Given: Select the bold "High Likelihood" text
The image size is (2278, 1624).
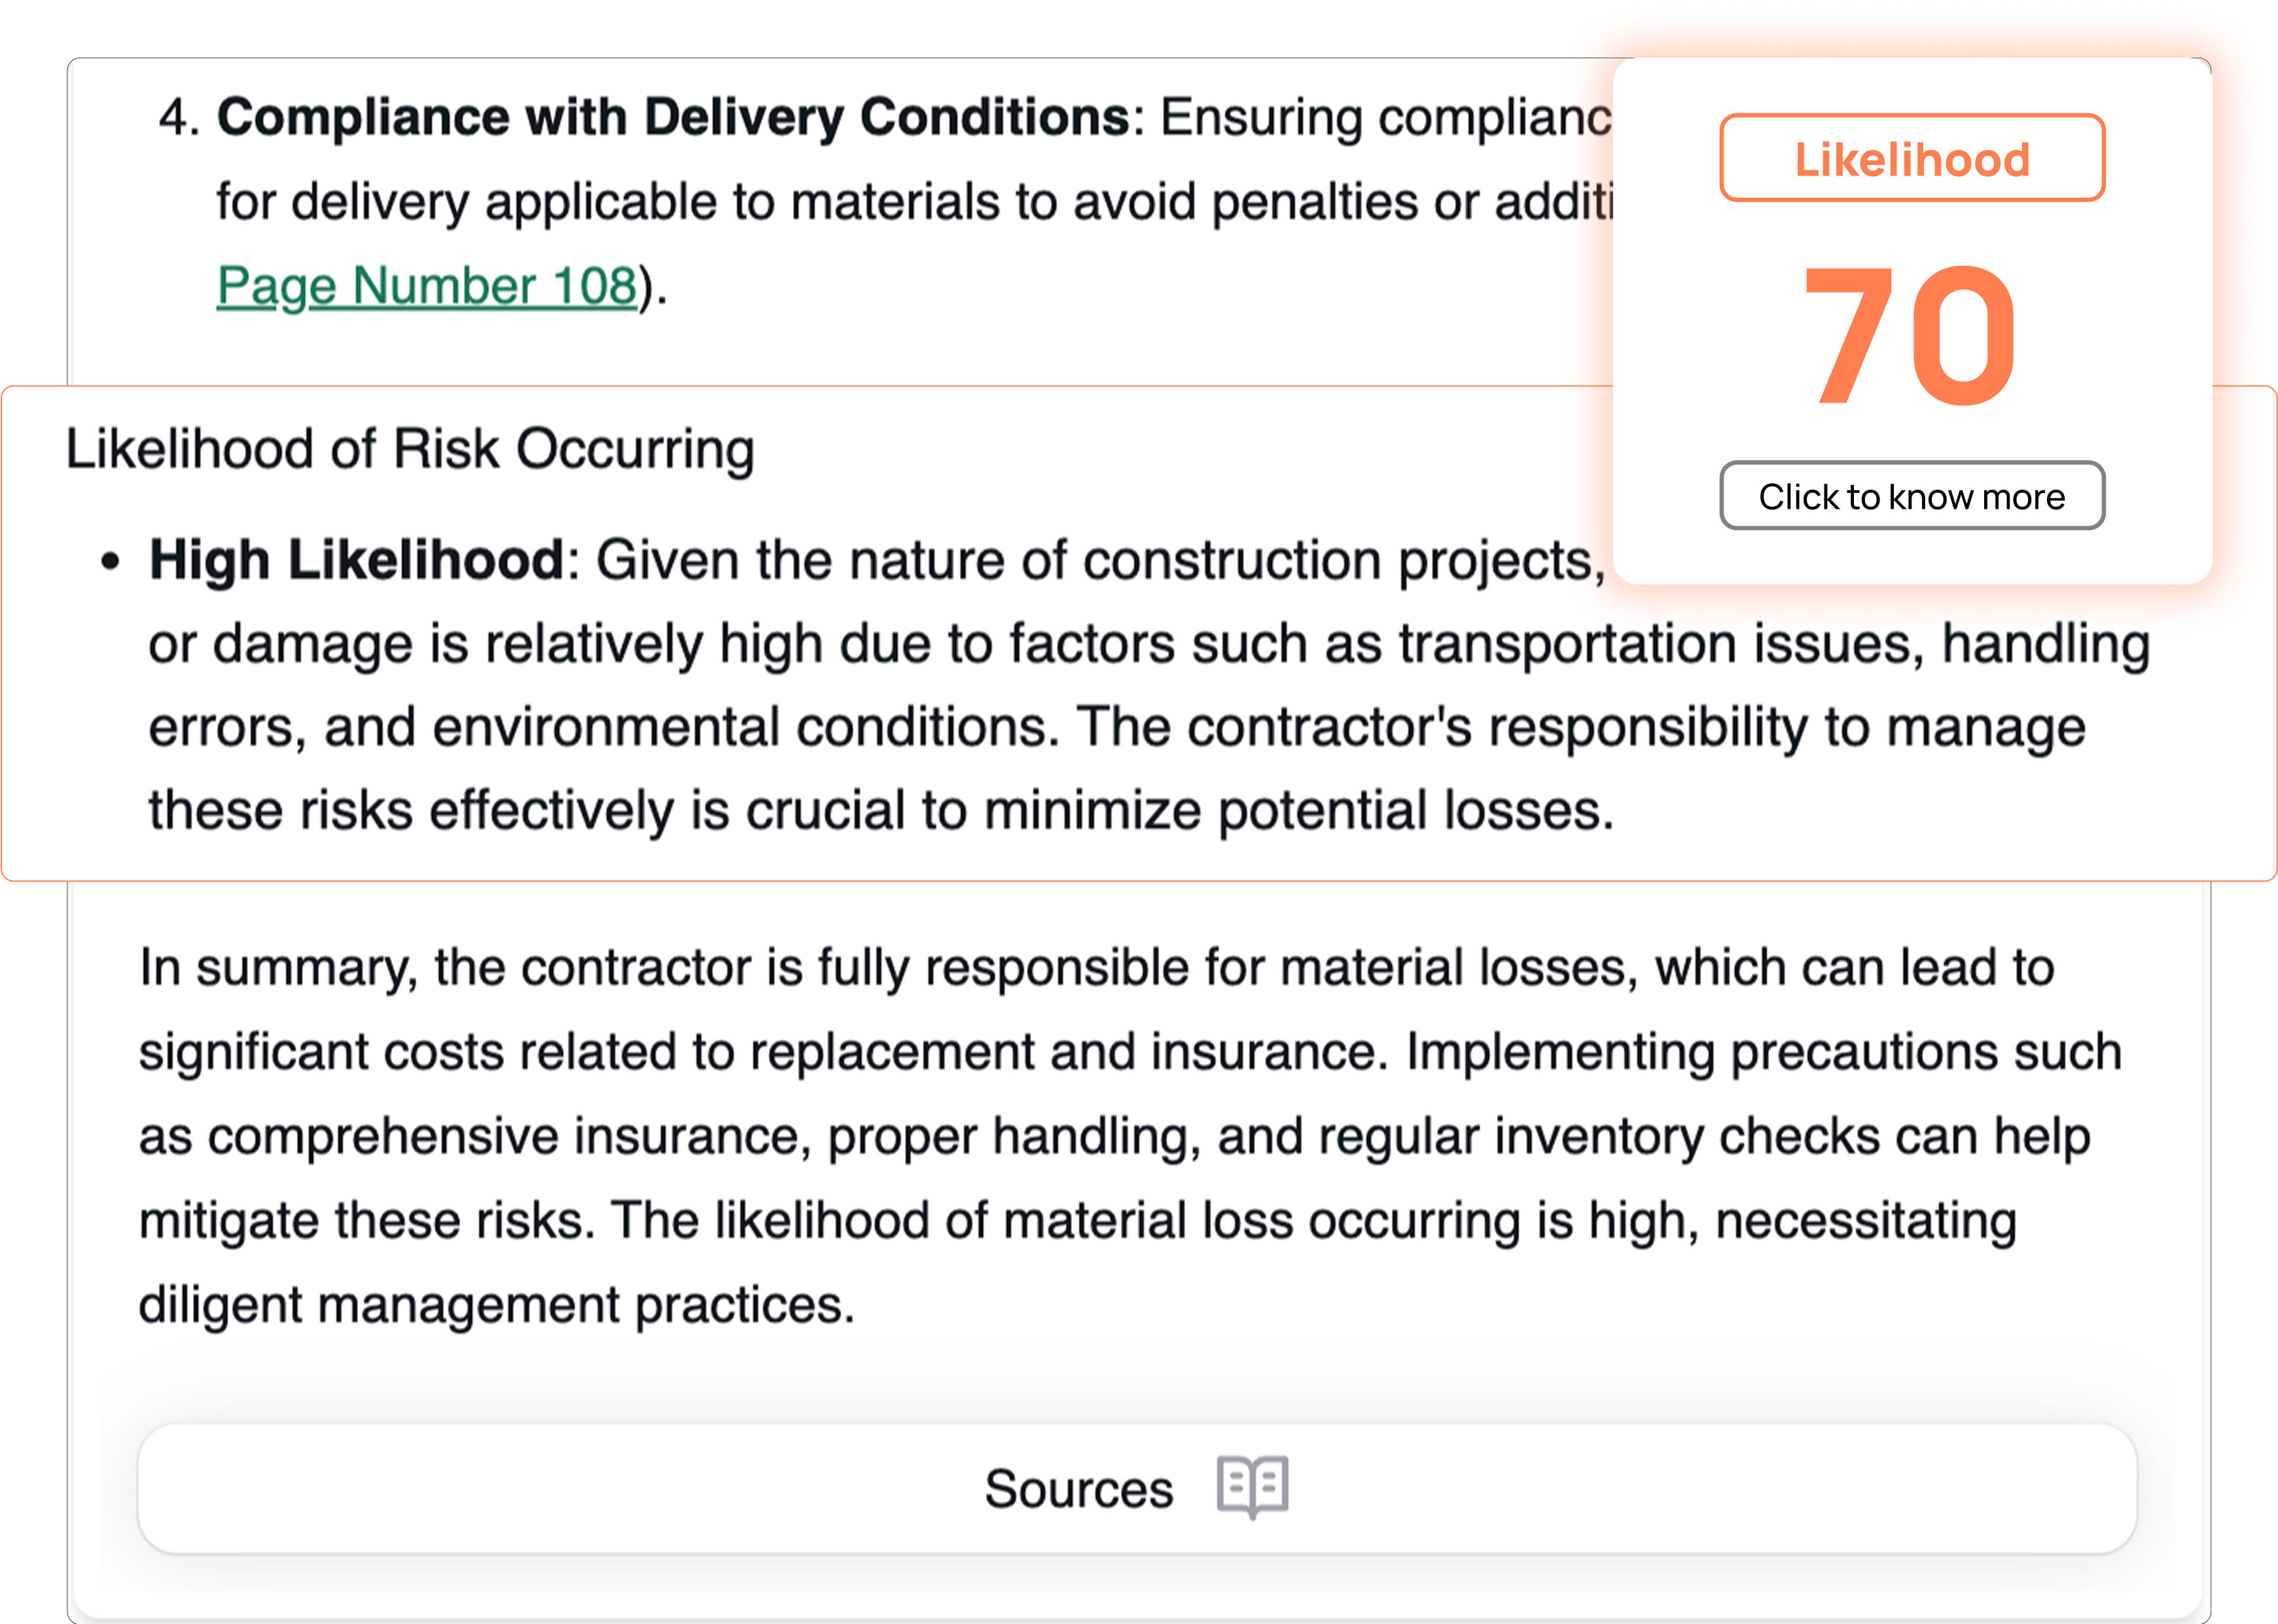Looking at the screenshot, I should click(357, 559).
